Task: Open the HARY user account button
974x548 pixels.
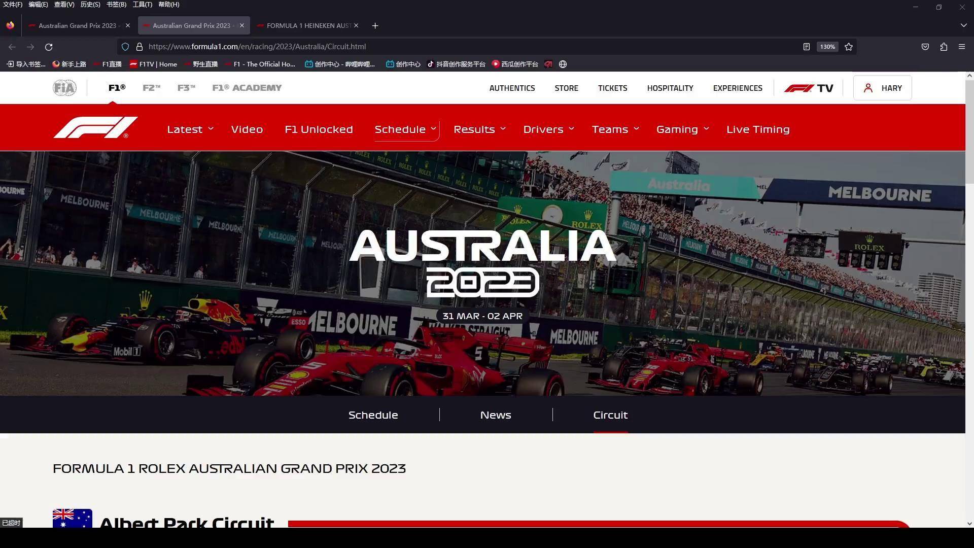Action: tap(882, 88)
